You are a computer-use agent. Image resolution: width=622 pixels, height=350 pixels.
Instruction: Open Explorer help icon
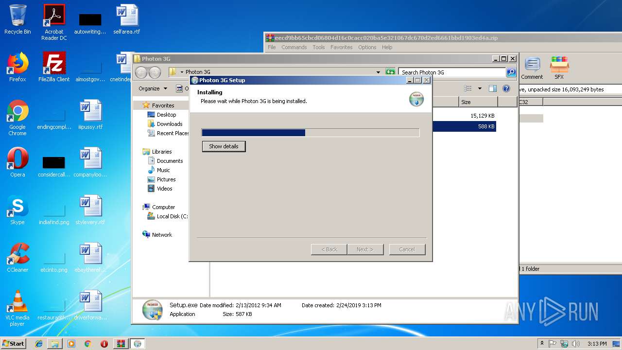pos(506,88)
